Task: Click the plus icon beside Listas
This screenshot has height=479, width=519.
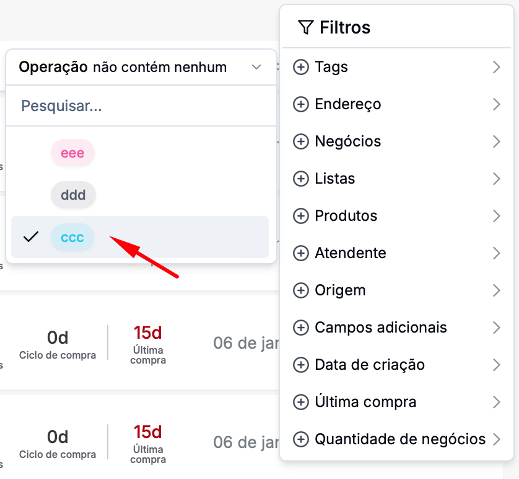Action: point(300,179)
